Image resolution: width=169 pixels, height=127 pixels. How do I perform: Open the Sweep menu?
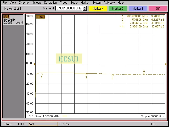click(x=37, y=3)
